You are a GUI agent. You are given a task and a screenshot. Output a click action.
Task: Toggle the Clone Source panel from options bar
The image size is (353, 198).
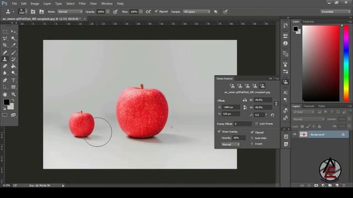pyautogui.click(x=42, y=12)
